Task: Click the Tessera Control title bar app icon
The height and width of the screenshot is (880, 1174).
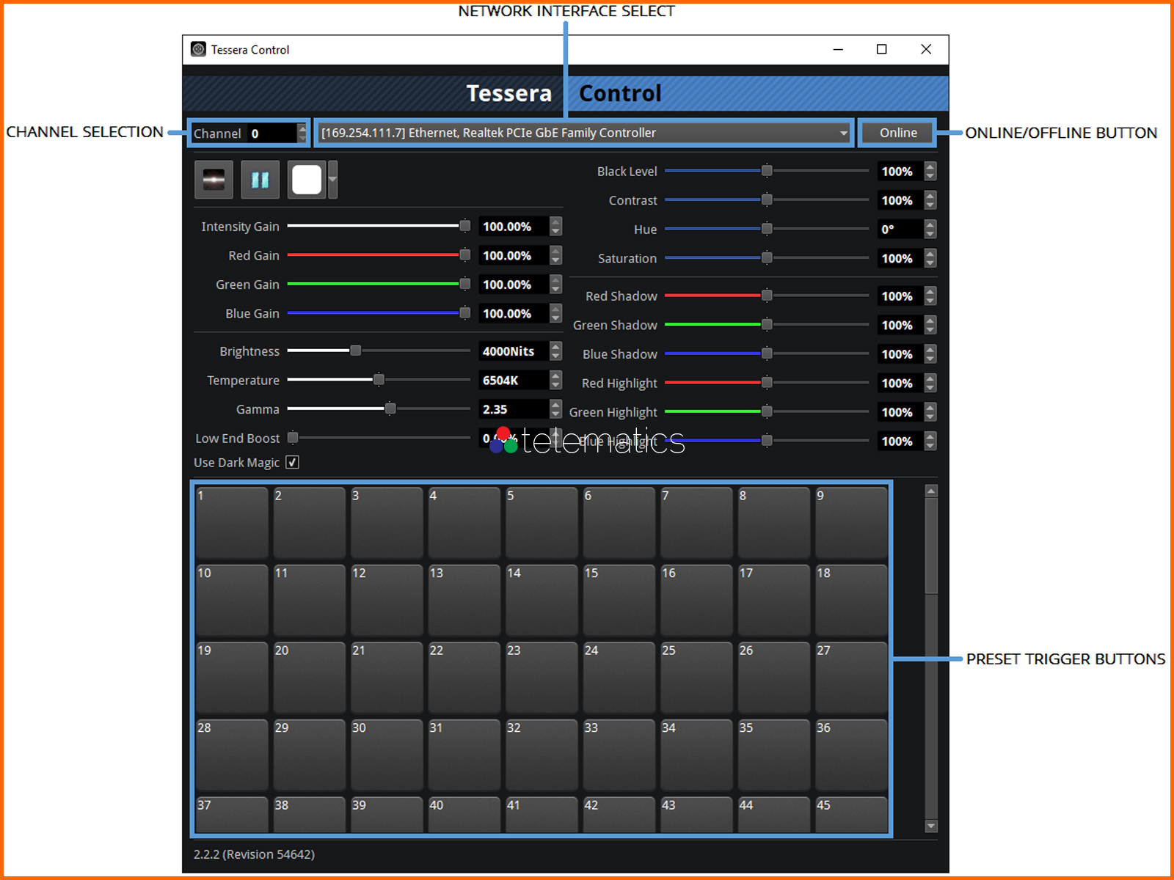Action: click(198, 49)
